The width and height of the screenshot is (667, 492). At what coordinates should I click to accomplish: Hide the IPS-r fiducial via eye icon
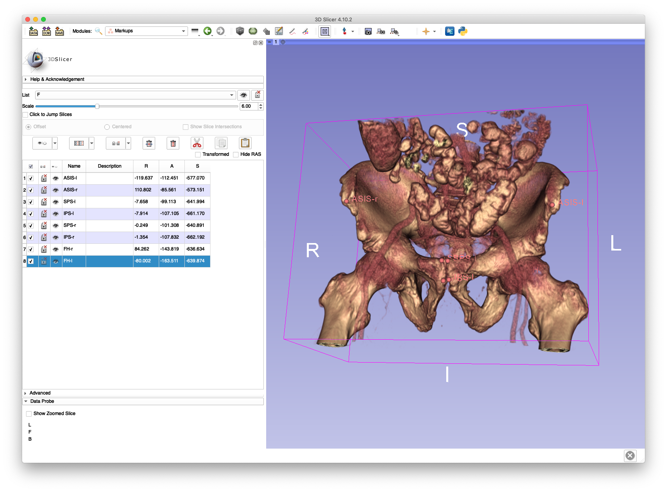(x=56, y=238)
